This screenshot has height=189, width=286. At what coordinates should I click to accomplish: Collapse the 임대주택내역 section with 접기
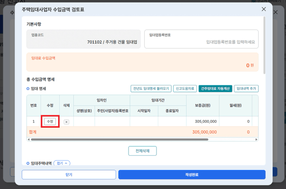(61, 163)
